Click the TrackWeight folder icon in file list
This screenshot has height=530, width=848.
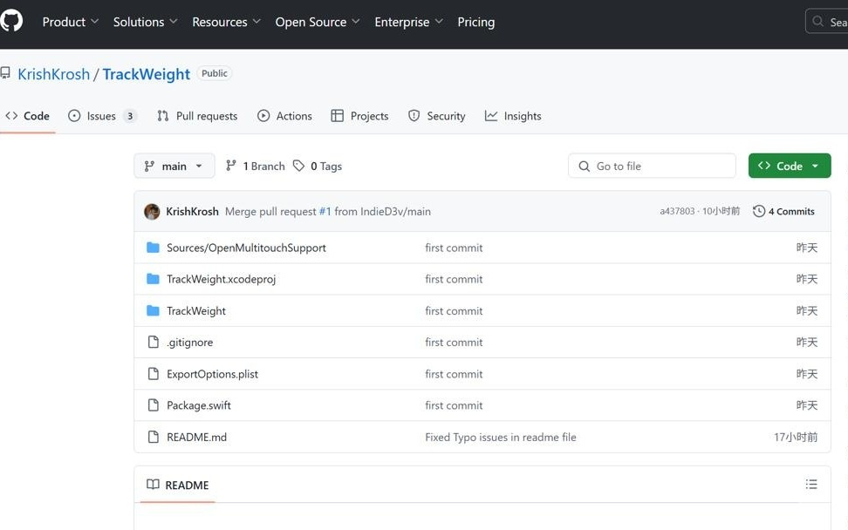153,310
